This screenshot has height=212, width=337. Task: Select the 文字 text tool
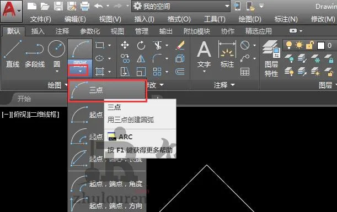point(204,55)
